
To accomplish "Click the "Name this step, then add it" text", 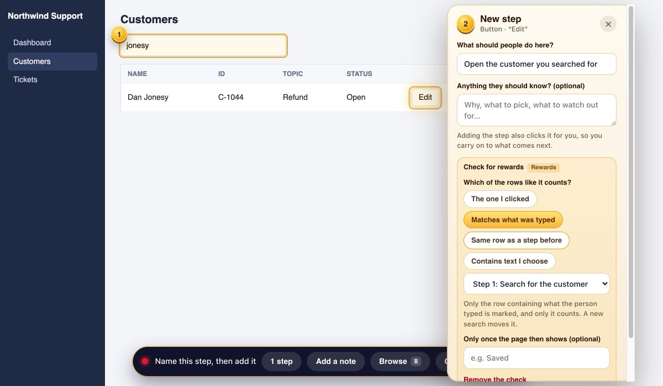I will click(206, 361).
